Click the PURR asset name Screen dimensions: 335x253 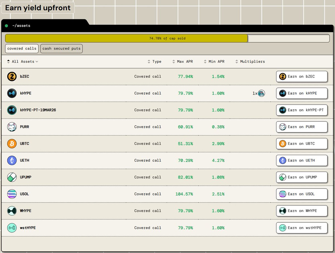click(25, 127)
